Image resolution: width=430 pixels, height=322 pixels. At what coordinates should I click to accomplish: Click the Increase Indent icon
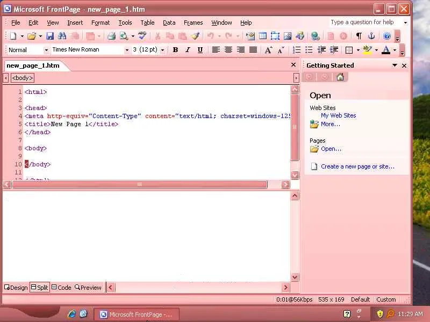coord(334,50)
